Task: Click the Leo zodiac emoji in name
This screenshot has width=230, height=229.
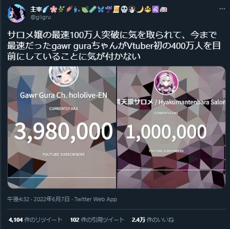Action: (155, 9)
